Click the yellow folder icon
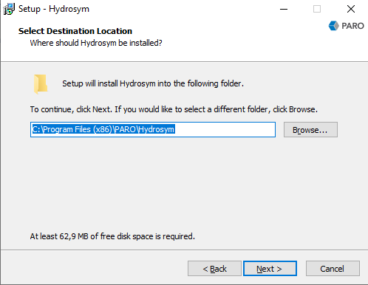 (41, 84)
